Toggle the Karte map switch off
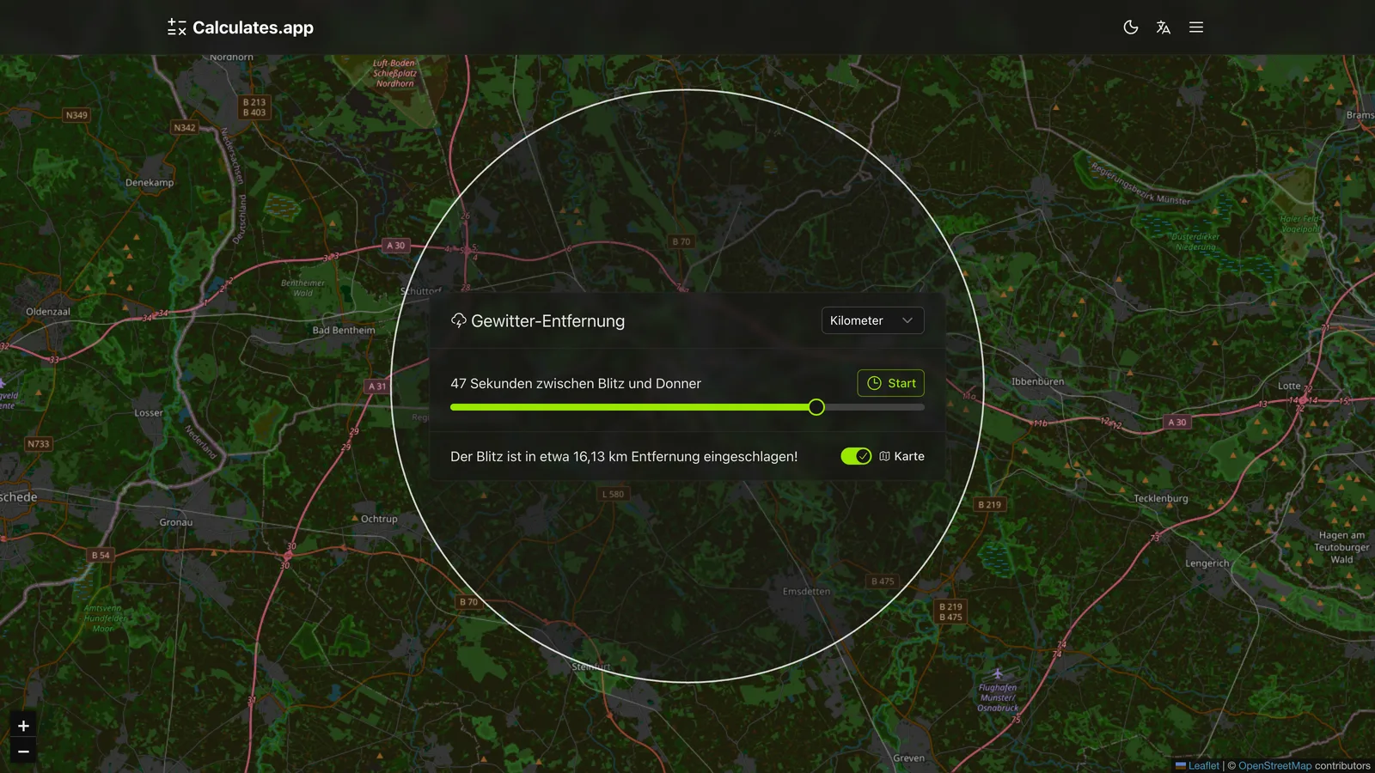This screenshot has width=1375, height=773. pyautogui.click(x=856, y=456)
